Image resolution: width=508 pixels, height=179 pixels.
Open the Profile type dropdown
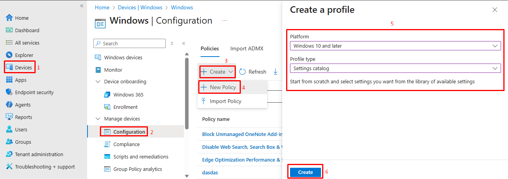(x=395, y=68)
